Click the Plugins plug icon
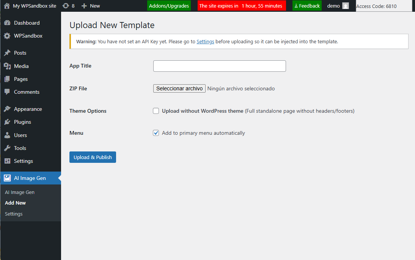The width and height of the screenshot is (415, 260). [x=7, y=122]
